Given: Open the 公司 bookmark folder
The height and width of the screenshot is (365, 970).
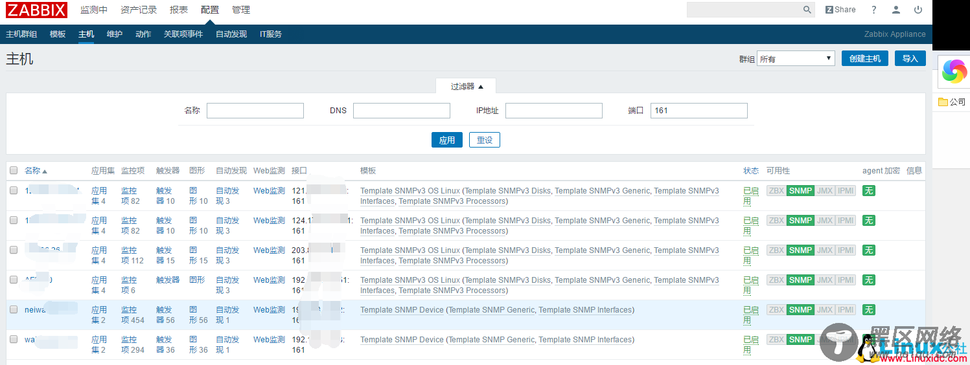Looking at the screenshot, I should pos(952,102).
